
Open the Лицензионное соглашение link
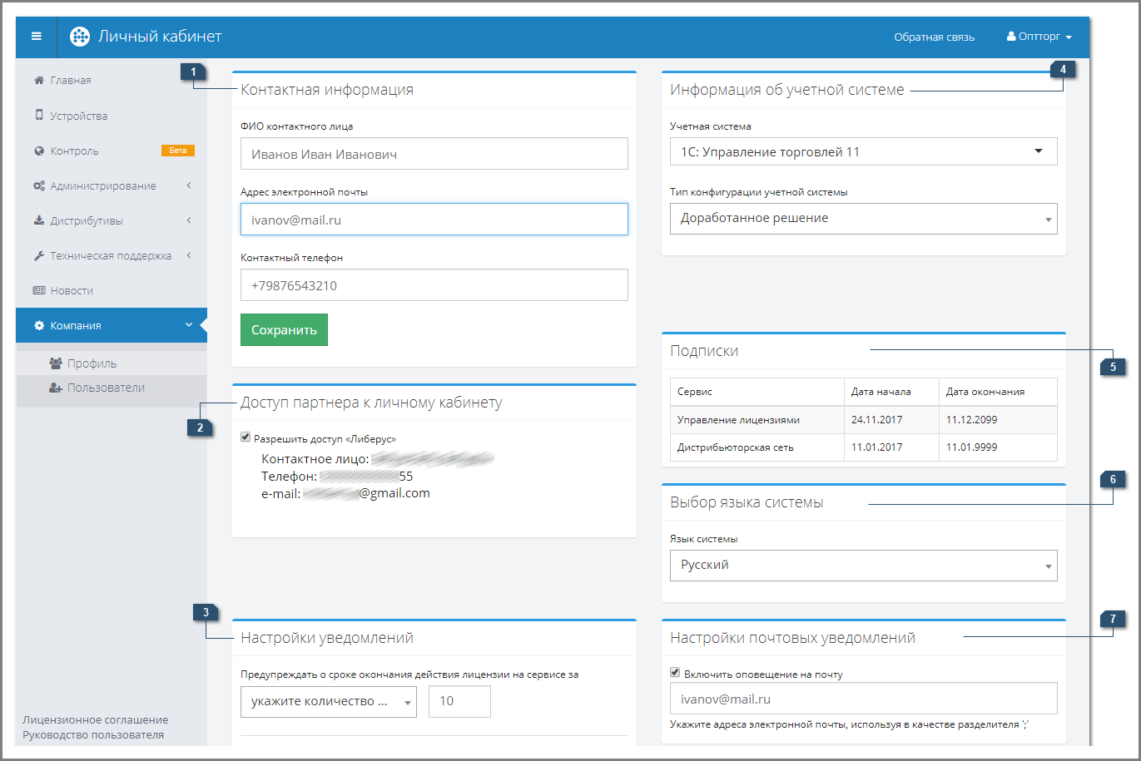point(96,719)
